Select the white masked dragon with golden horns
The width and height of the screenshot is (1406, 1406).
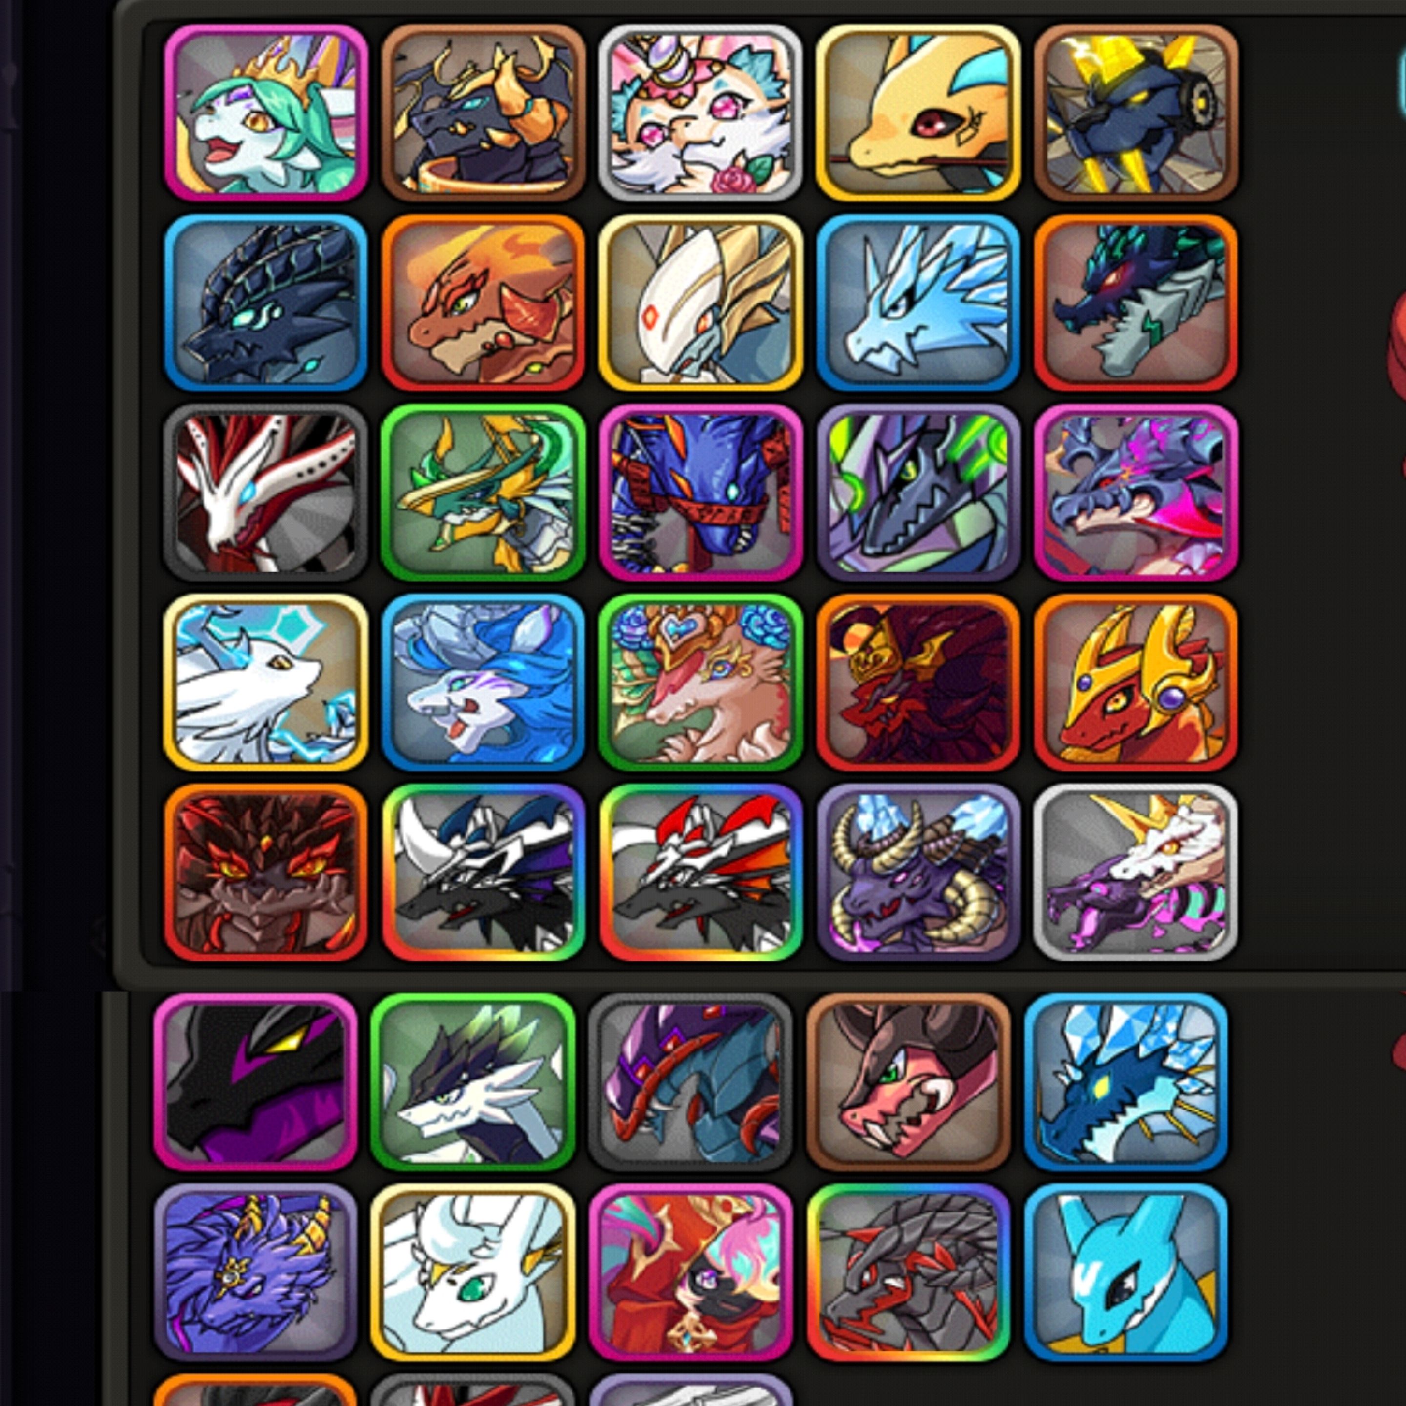tap(700, 303)
